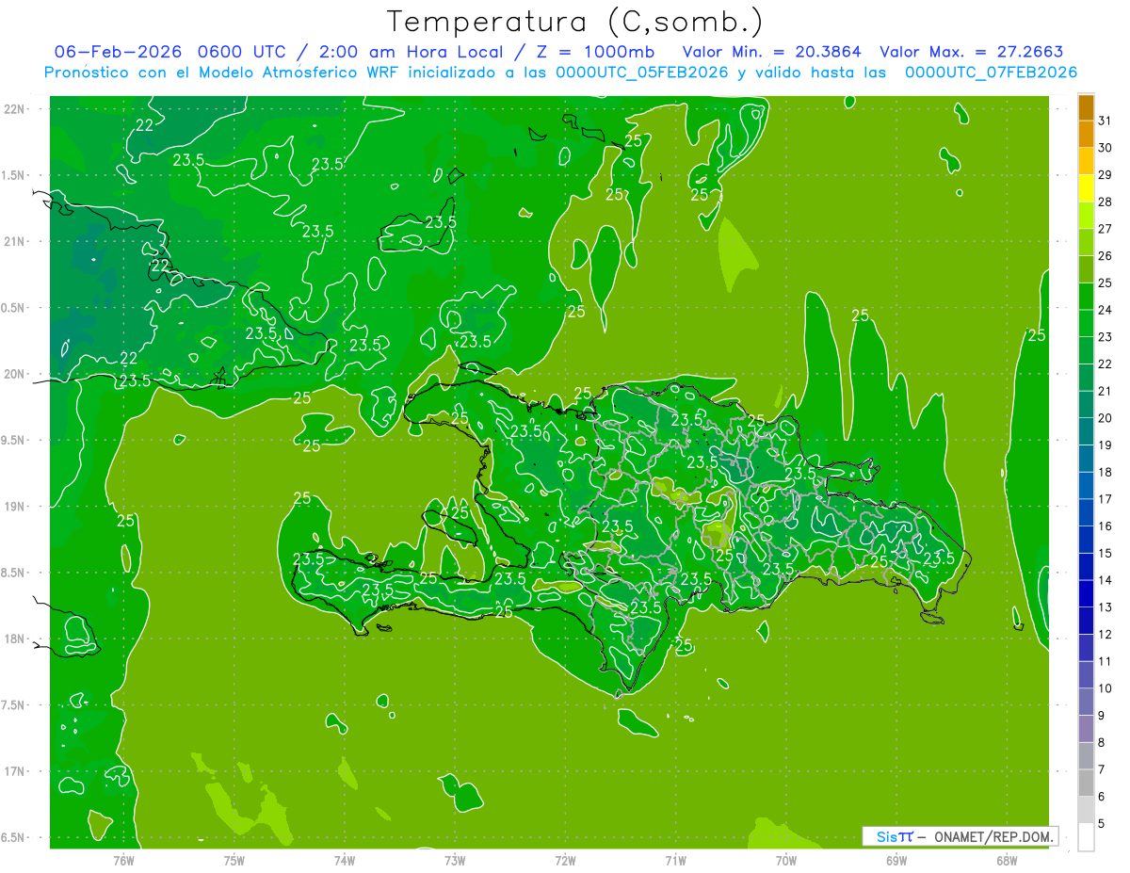Click the legend scale label "23"

tap(1105, 337)
